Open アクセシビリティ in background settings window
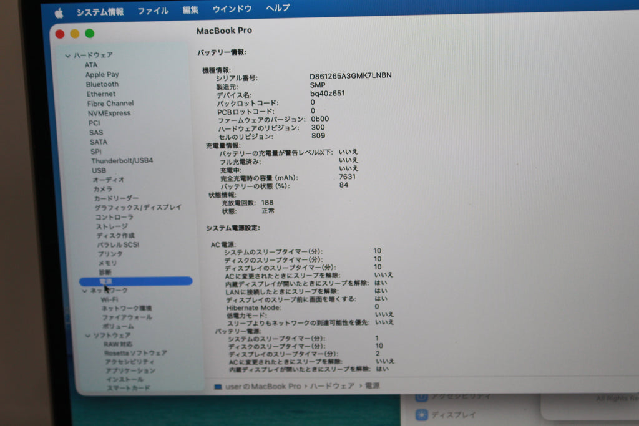Screen dimensions: 639x426 (x=461, y=396)
